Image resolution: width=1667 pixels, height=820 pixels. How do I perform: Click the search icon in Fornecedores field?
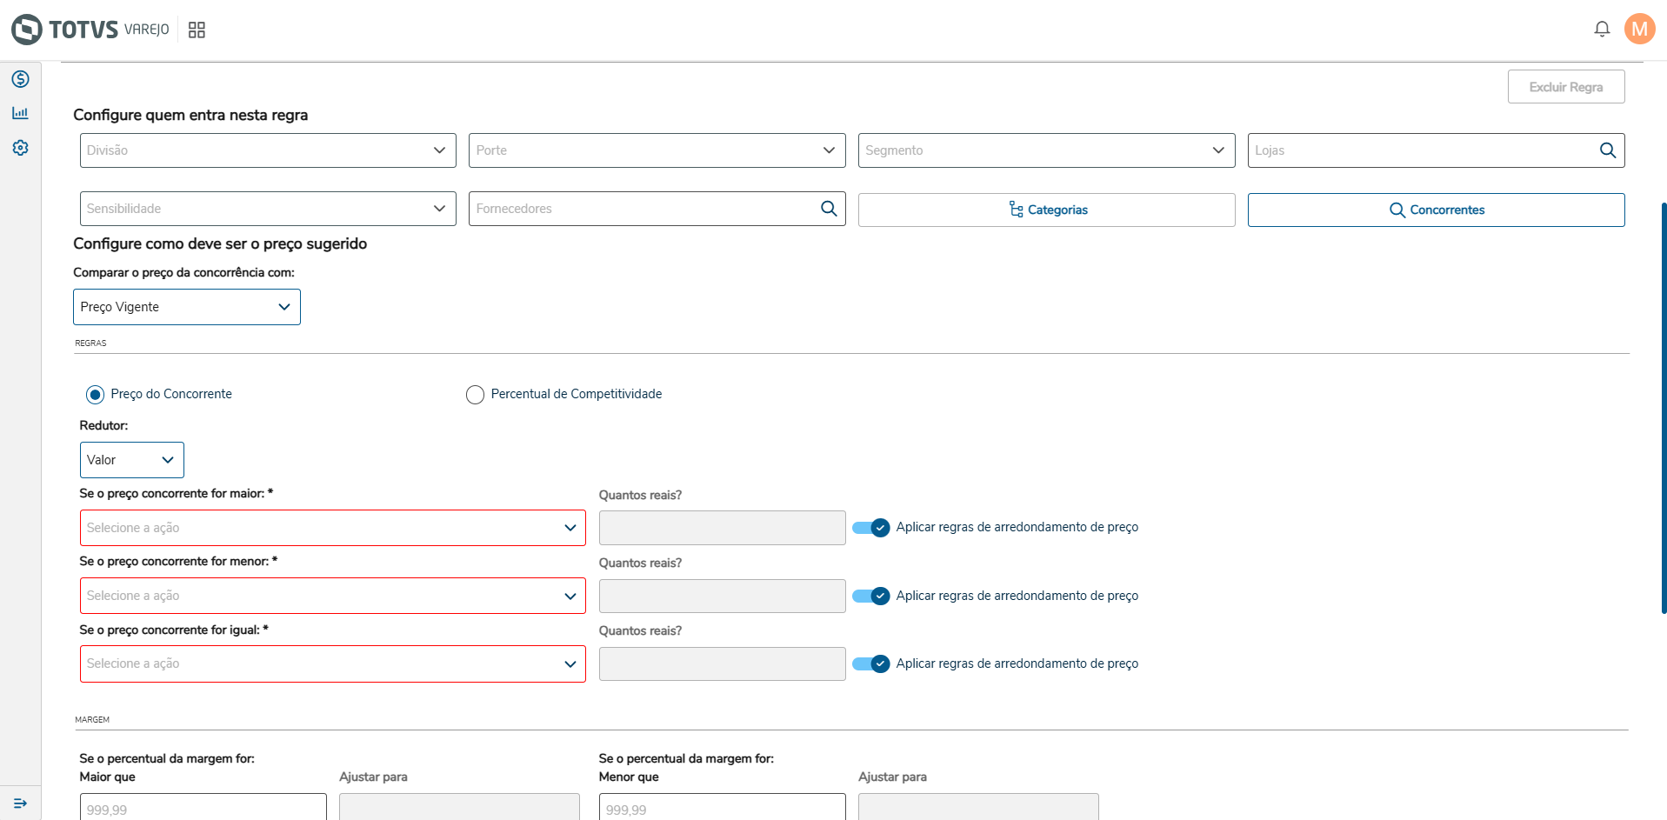[x=829, y=209]
